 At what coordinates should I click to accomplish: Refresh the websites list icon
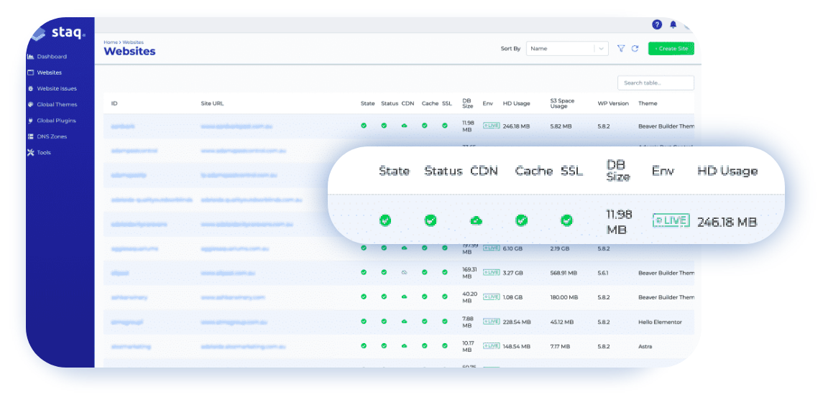tap(635, 49)
